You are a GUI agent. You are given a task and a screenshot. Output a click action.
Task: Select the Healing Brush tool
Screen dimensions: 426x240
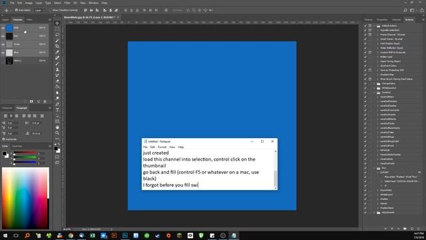[x=57, y=58]
